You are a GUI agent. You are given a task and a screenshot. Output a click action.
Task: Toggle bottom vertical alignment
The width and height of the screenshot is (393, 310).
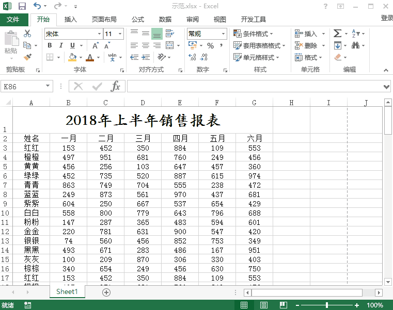point(157,34)
